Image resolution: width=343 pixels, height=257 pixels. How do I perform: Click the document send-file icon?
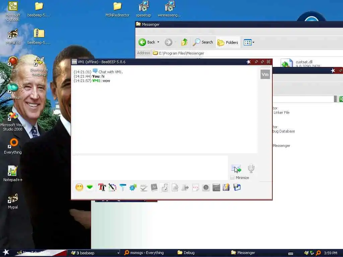click(x=175, y=187)
